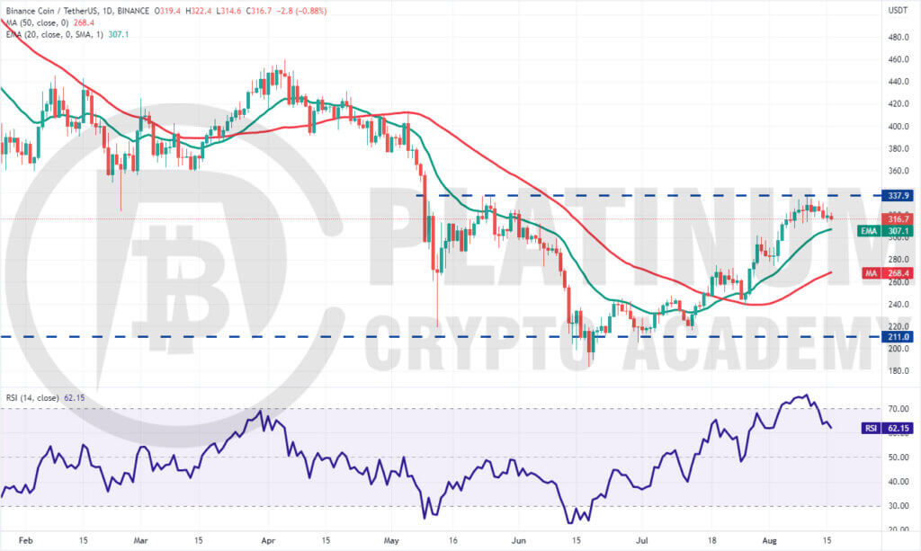The image size is (921, 551).
Task: Click the Binance Coin / TetherUS symbol title
Action: point(77,11)
